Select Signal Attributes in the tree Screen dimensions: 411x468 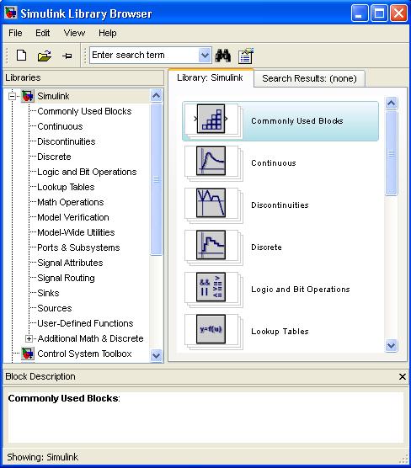pyautogui.click(x=70, y=263)
